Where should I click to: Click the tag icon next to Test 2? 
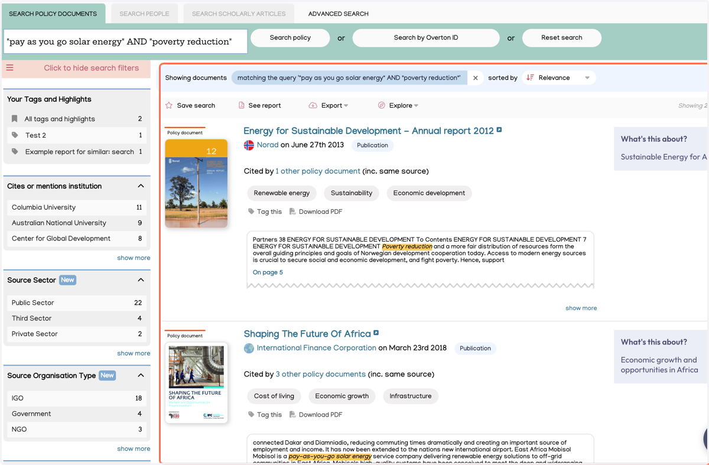click(15, 135)
